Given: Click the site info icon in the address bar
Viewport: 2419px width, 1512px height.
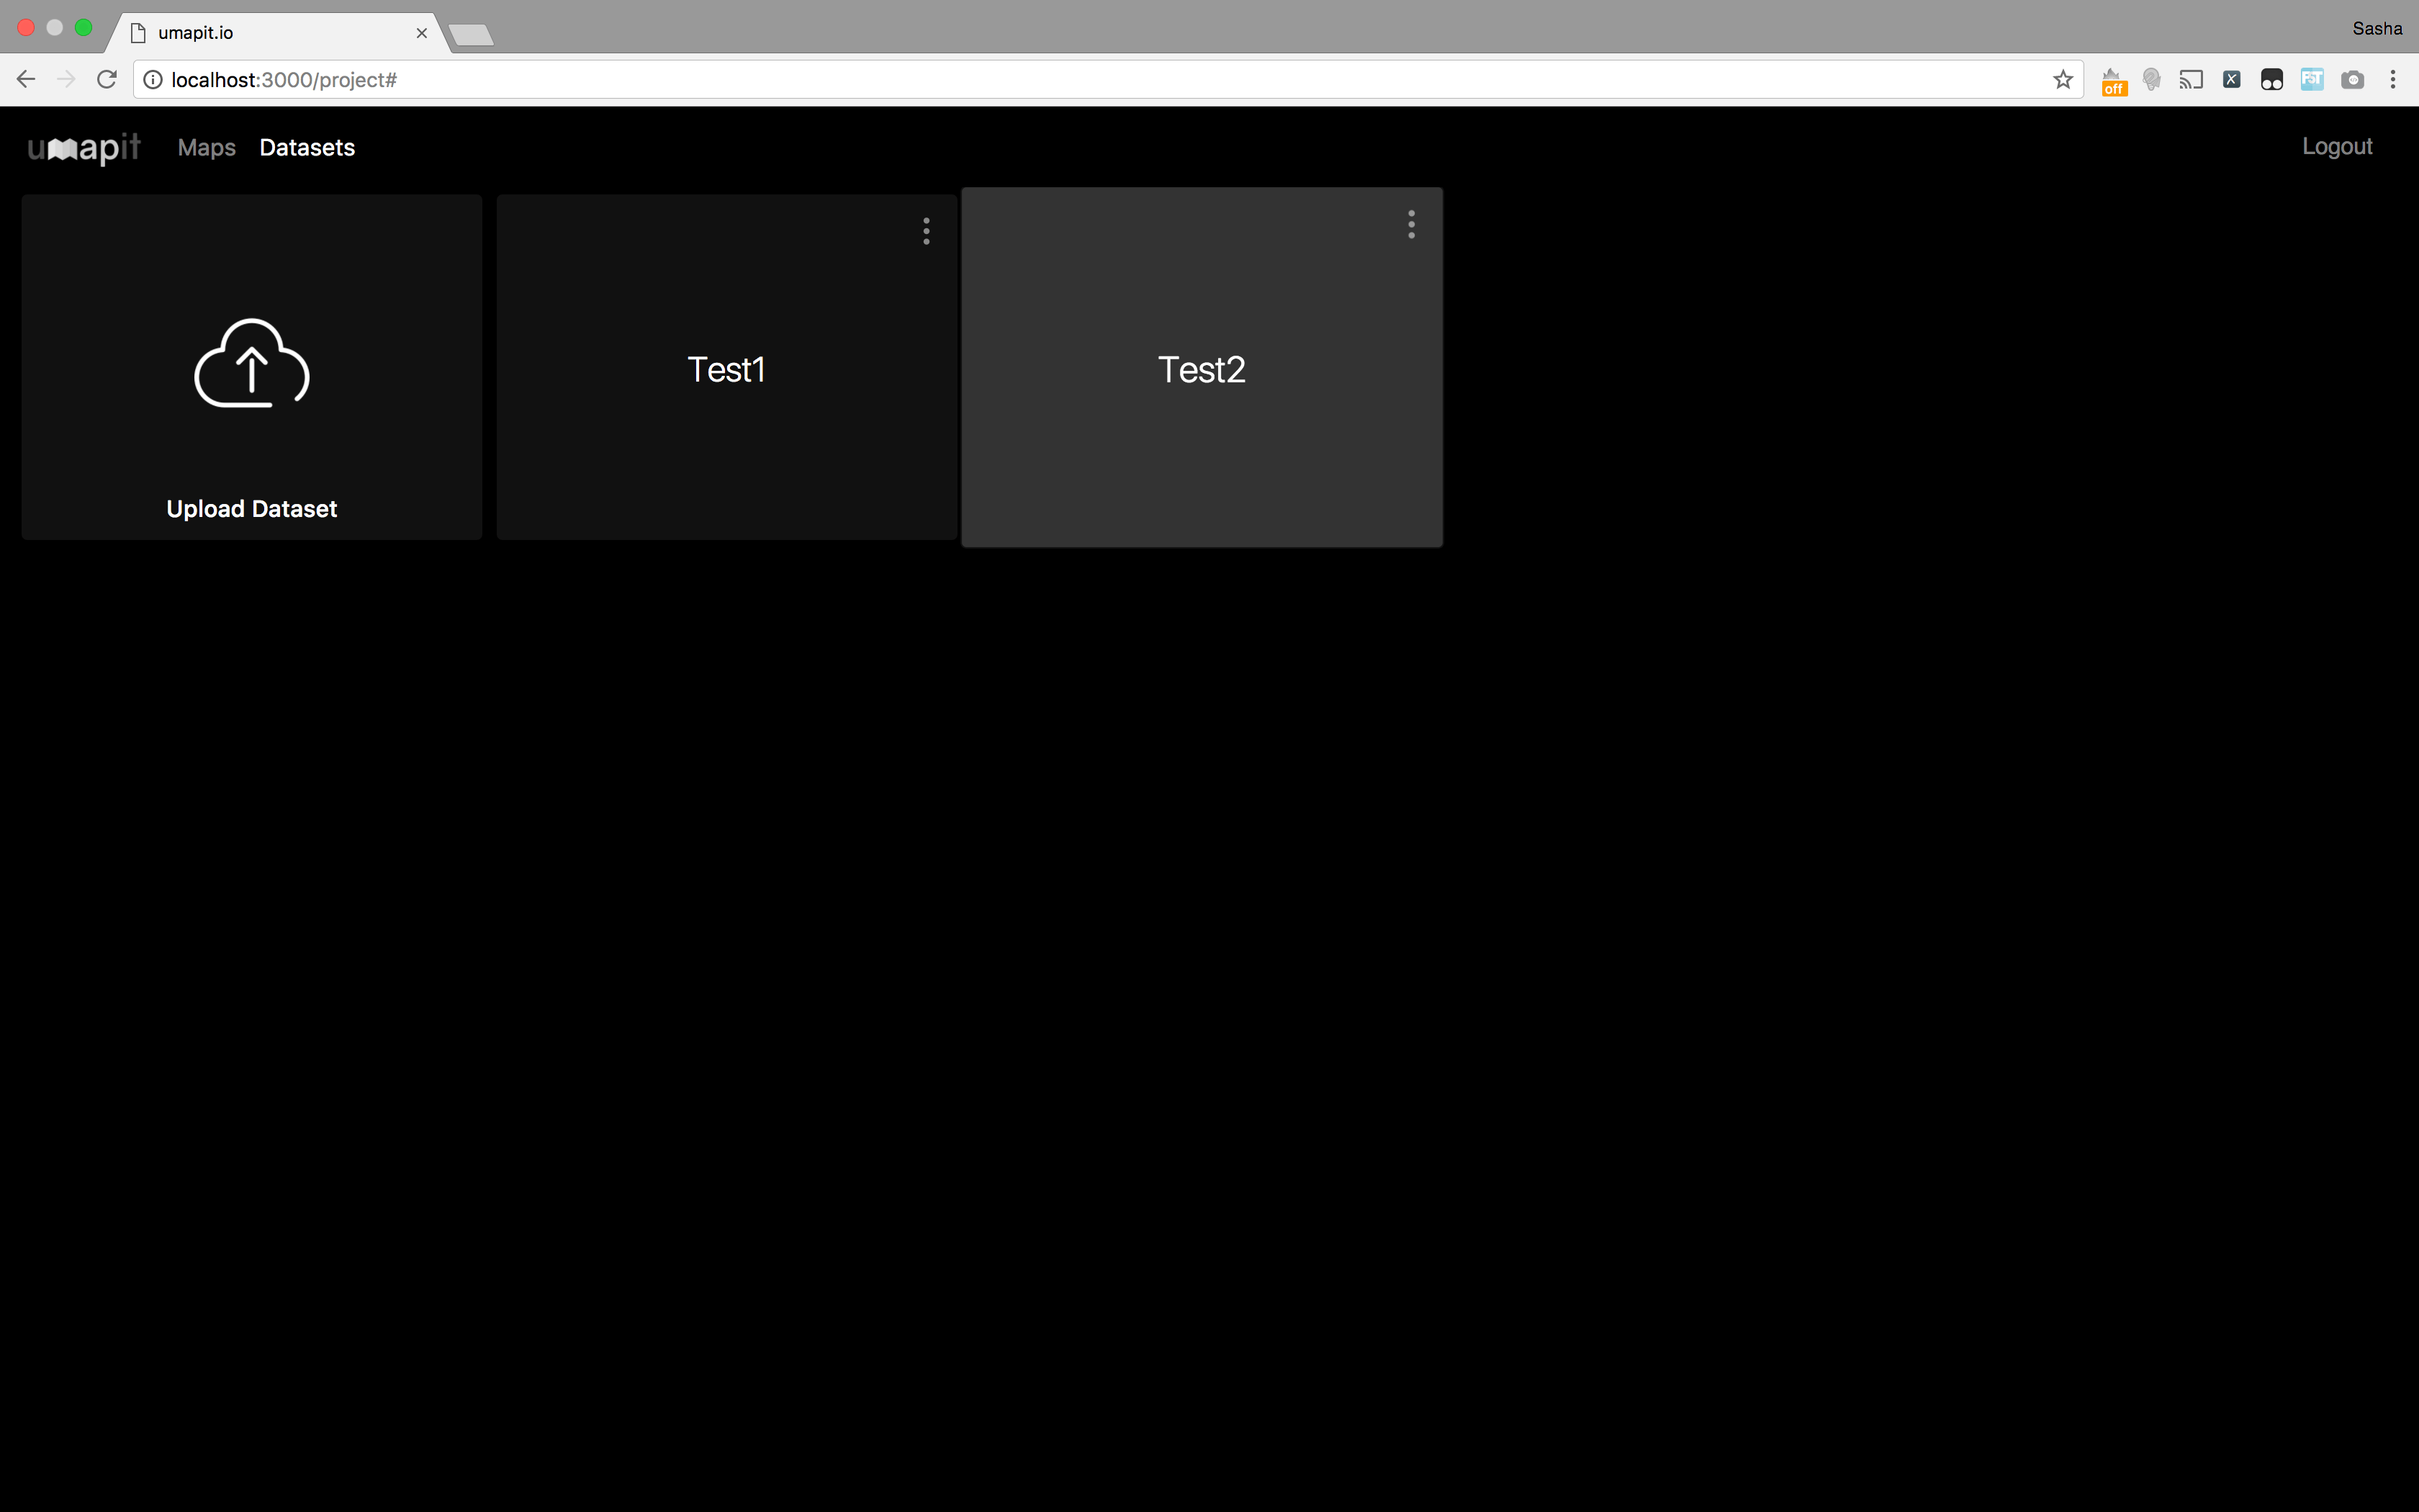Looking at the screenshot, I should pyautogui.click(x=153, y=79).
